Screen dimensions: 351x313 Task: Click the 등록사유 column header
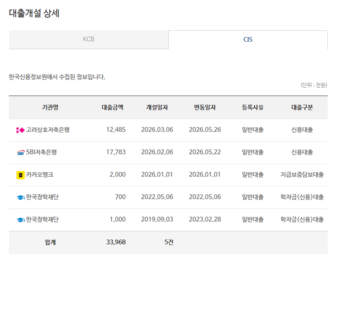coord(253,107)
